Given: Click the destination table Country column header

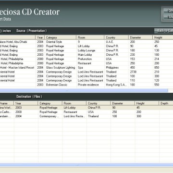Looking at the screenshot, I should [x=99, y=103].
